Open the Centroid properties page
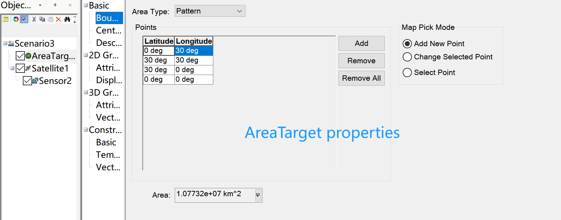 [108, 31]
